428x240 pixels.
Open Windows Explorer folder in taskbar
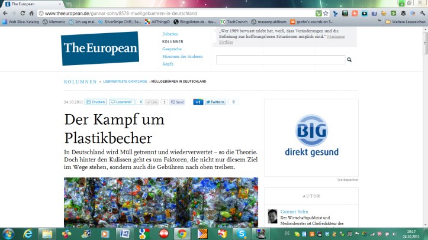point(47,233)
